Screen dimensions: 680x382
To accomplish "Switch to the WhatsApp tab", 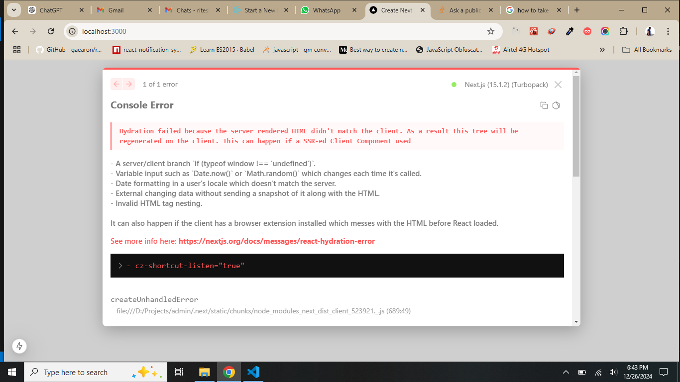I will tap(329, 10).
